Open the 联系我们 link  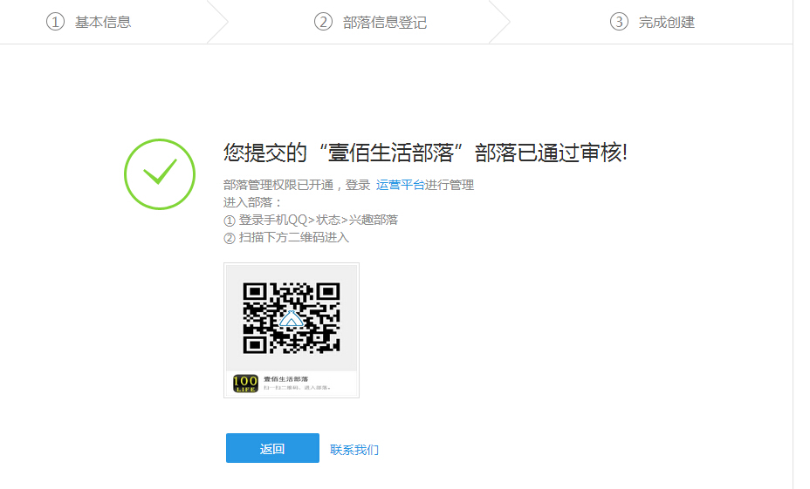[354, 450]
